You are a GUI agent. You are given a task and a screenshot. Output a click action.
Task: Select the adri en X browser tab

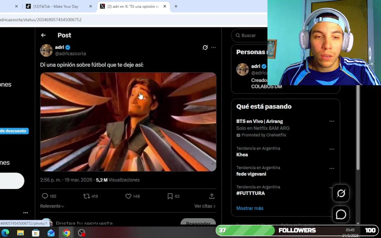[133, 6]
